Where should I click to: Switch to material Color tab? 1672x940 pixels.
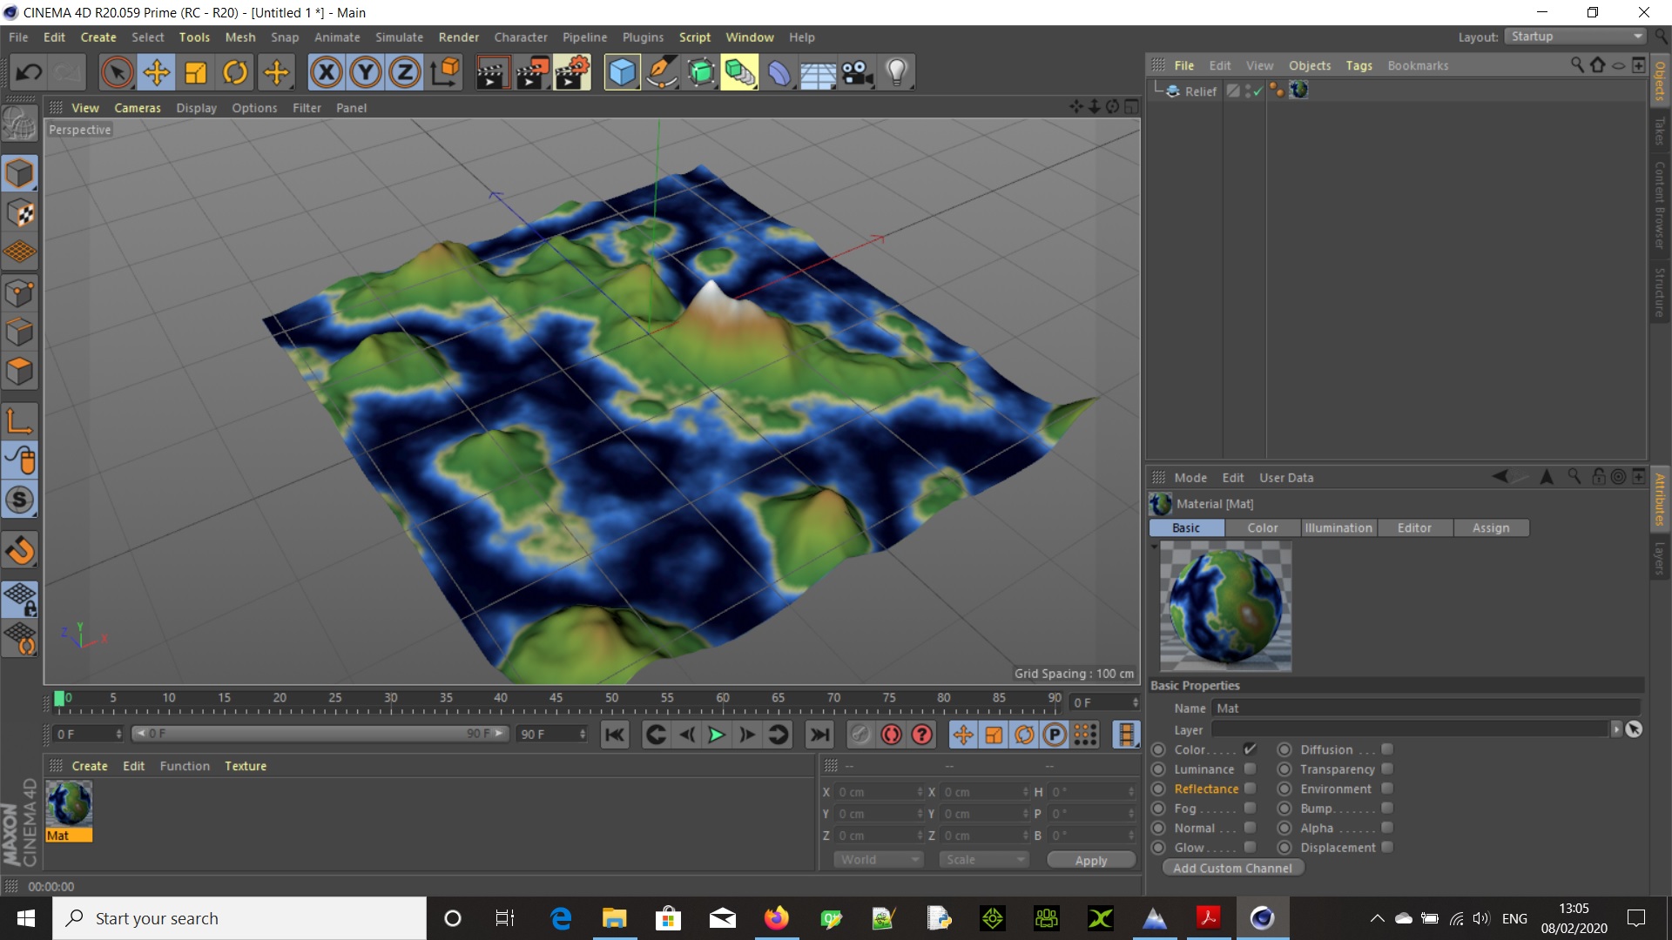1262,527
